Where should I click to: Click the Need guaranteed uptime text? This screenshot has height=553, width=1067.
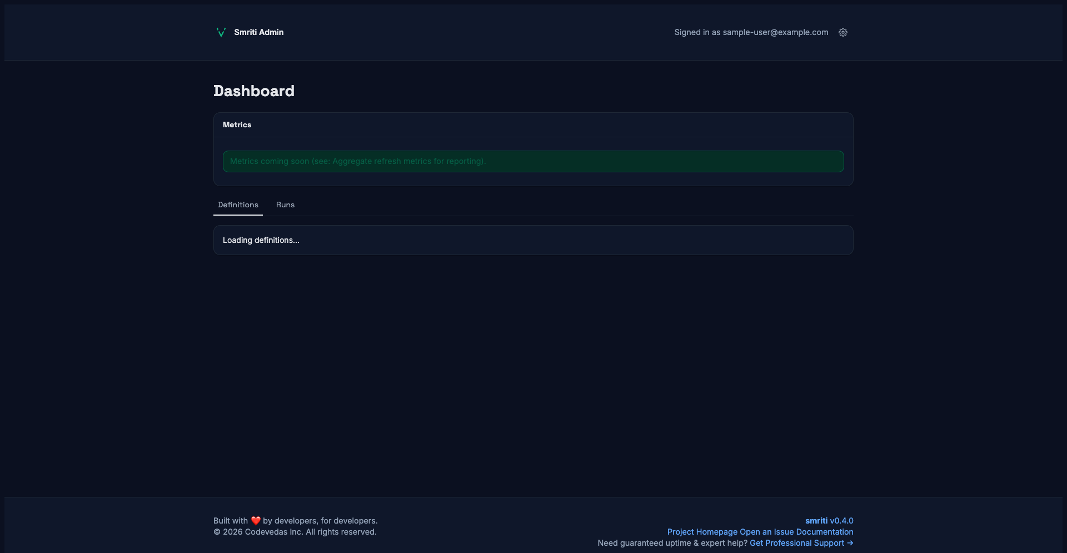pos(672,543)
